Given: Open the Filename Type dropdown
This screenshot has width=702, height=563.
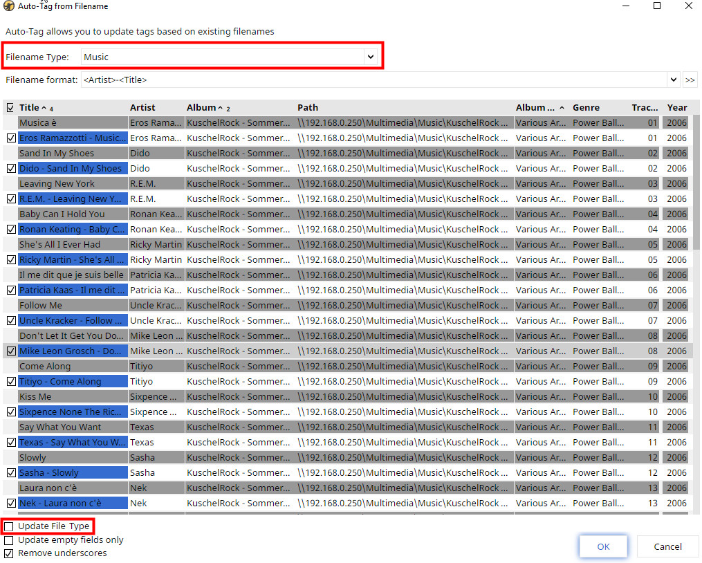Looking at the screenshot, I should point(371,57).
